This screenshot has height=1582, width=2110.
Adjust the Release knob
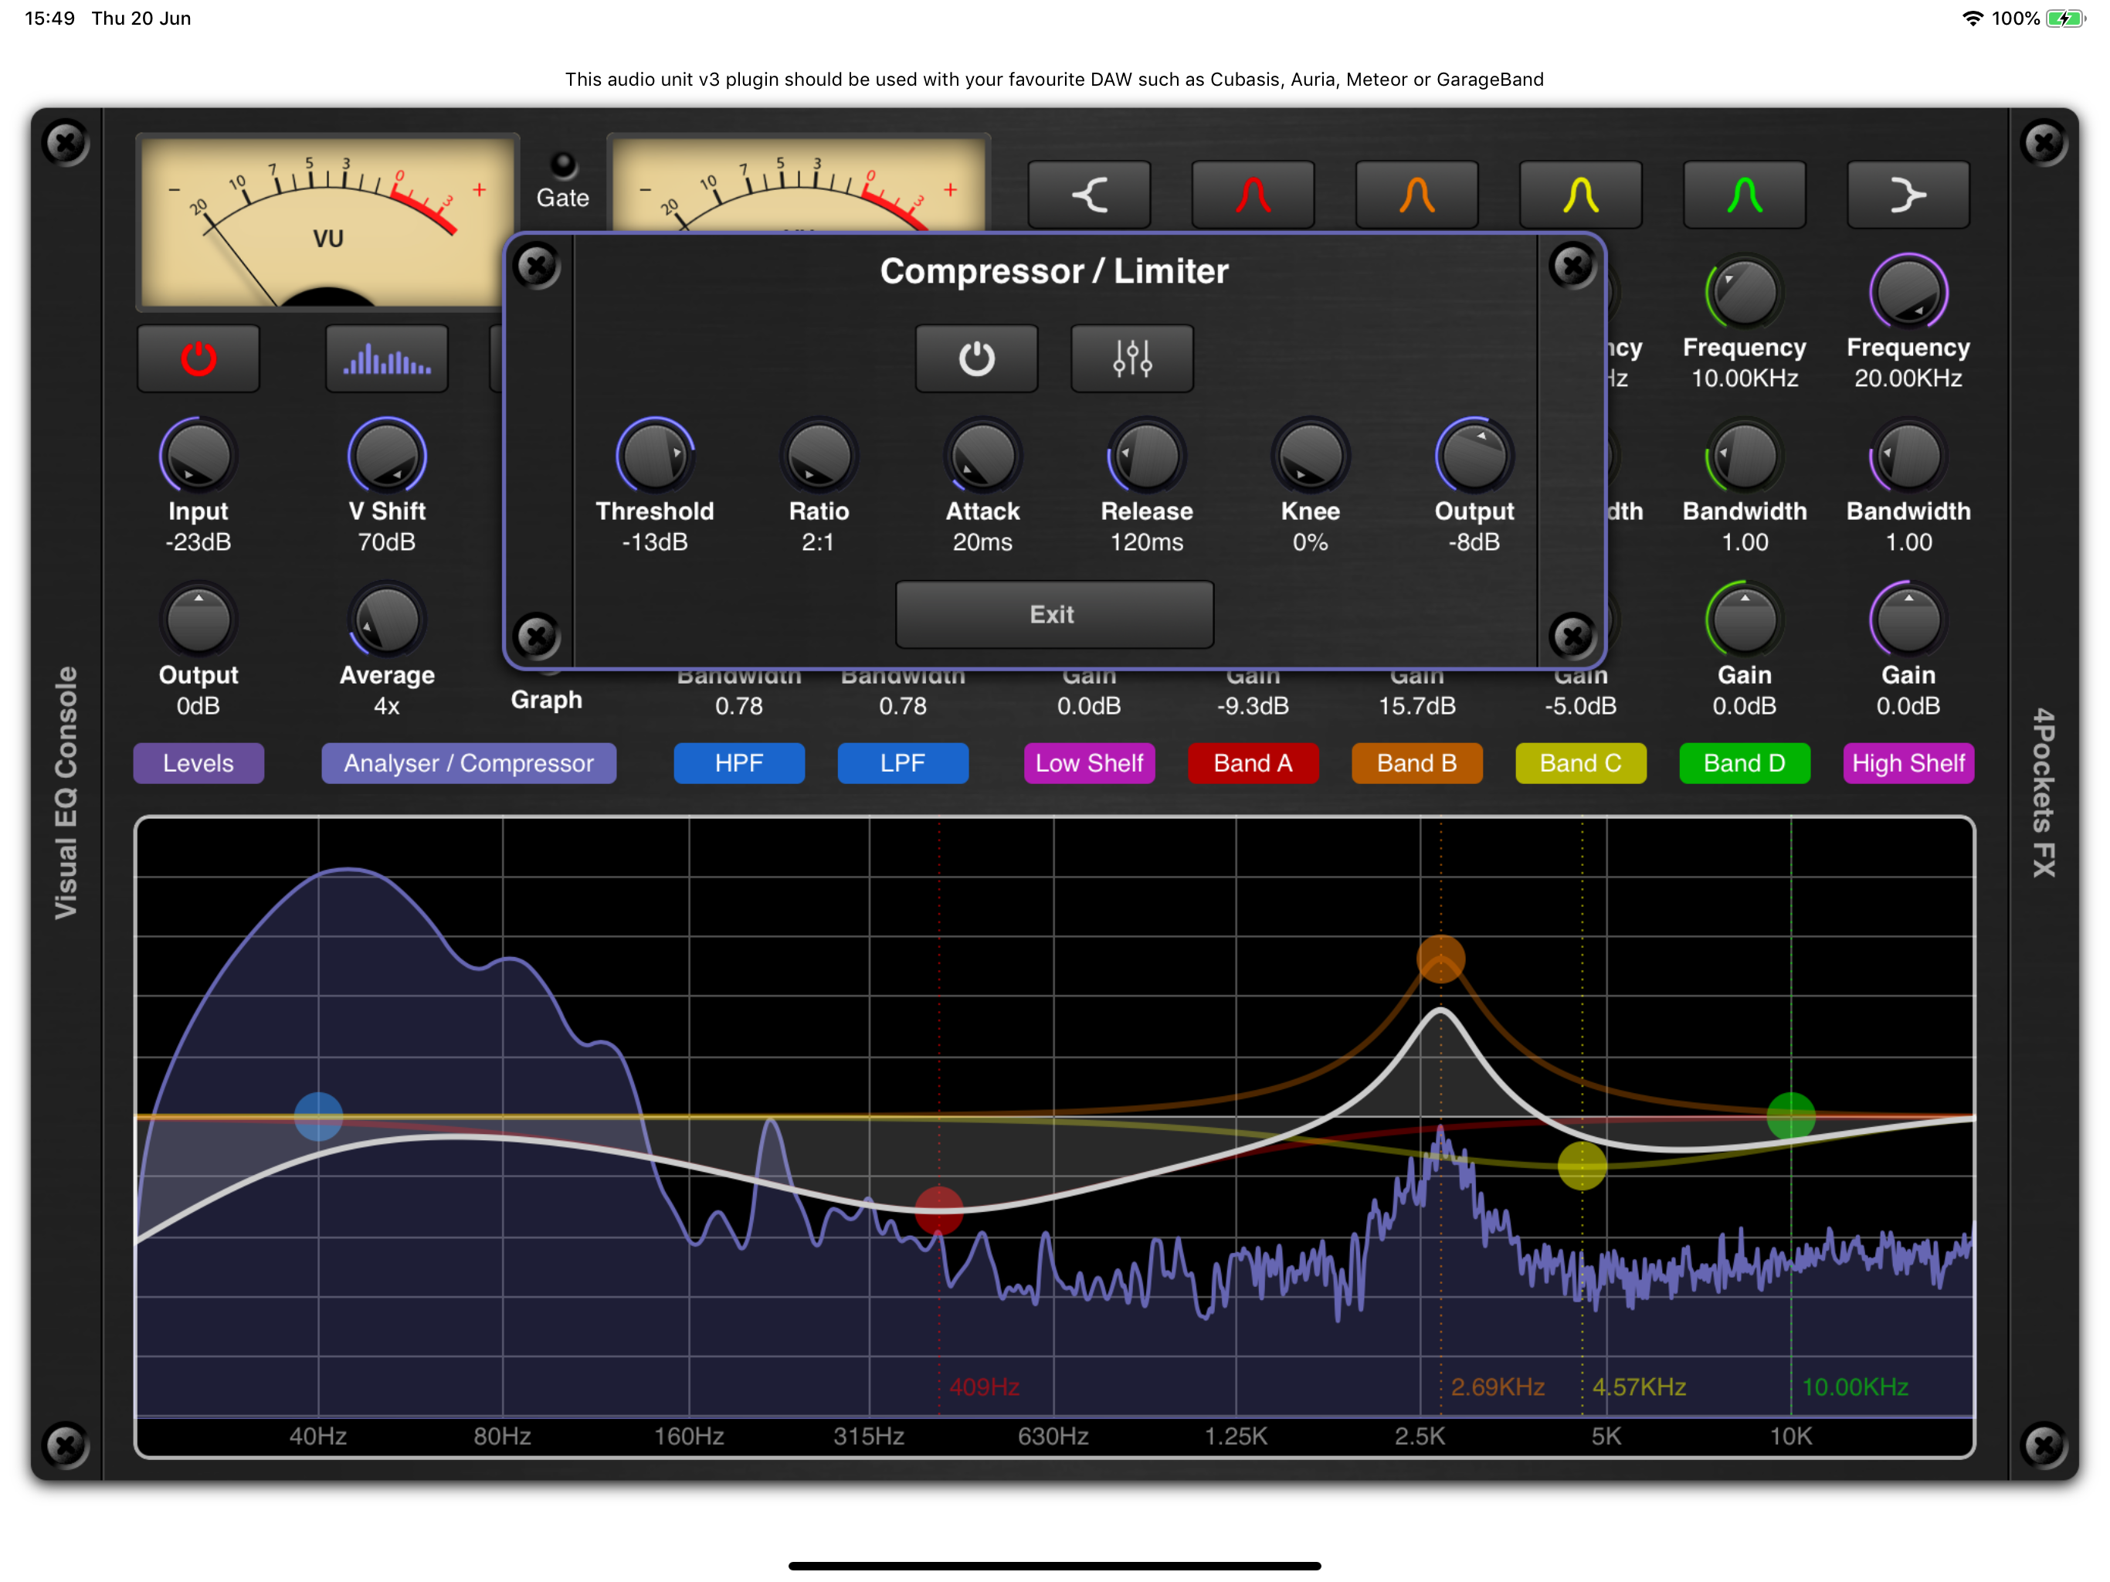click(1145, 456)
